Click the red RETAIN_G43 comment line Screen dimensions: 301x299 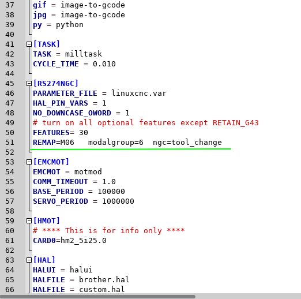pos(146,123)
